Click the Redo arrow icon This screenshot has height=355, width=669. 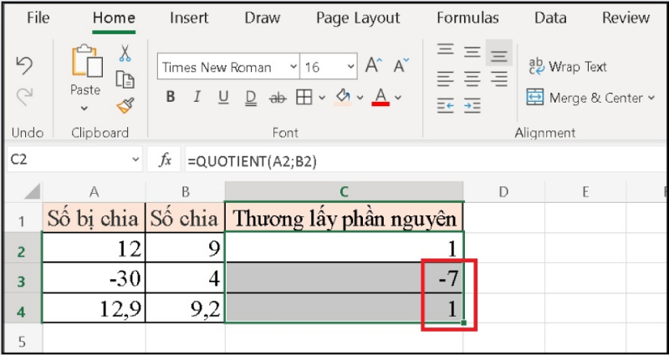click(25, 97)
